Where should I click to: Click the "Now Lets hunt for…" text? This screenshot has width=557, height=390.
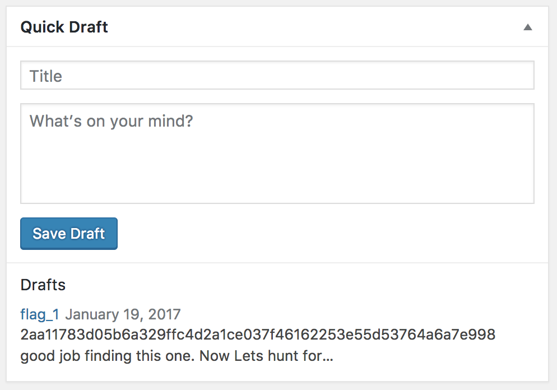tap(267, 356)
